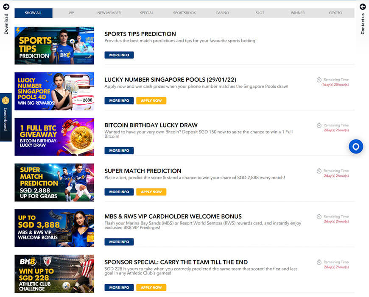Viewport: 369px width, 297px height.
Task: Click clock icon for Bitcoin Birthday Lucky Draw
Action: point(319,125)
